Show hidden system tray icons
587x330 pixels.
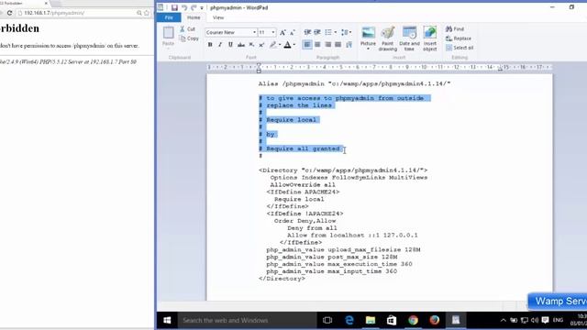pos(504,320)
